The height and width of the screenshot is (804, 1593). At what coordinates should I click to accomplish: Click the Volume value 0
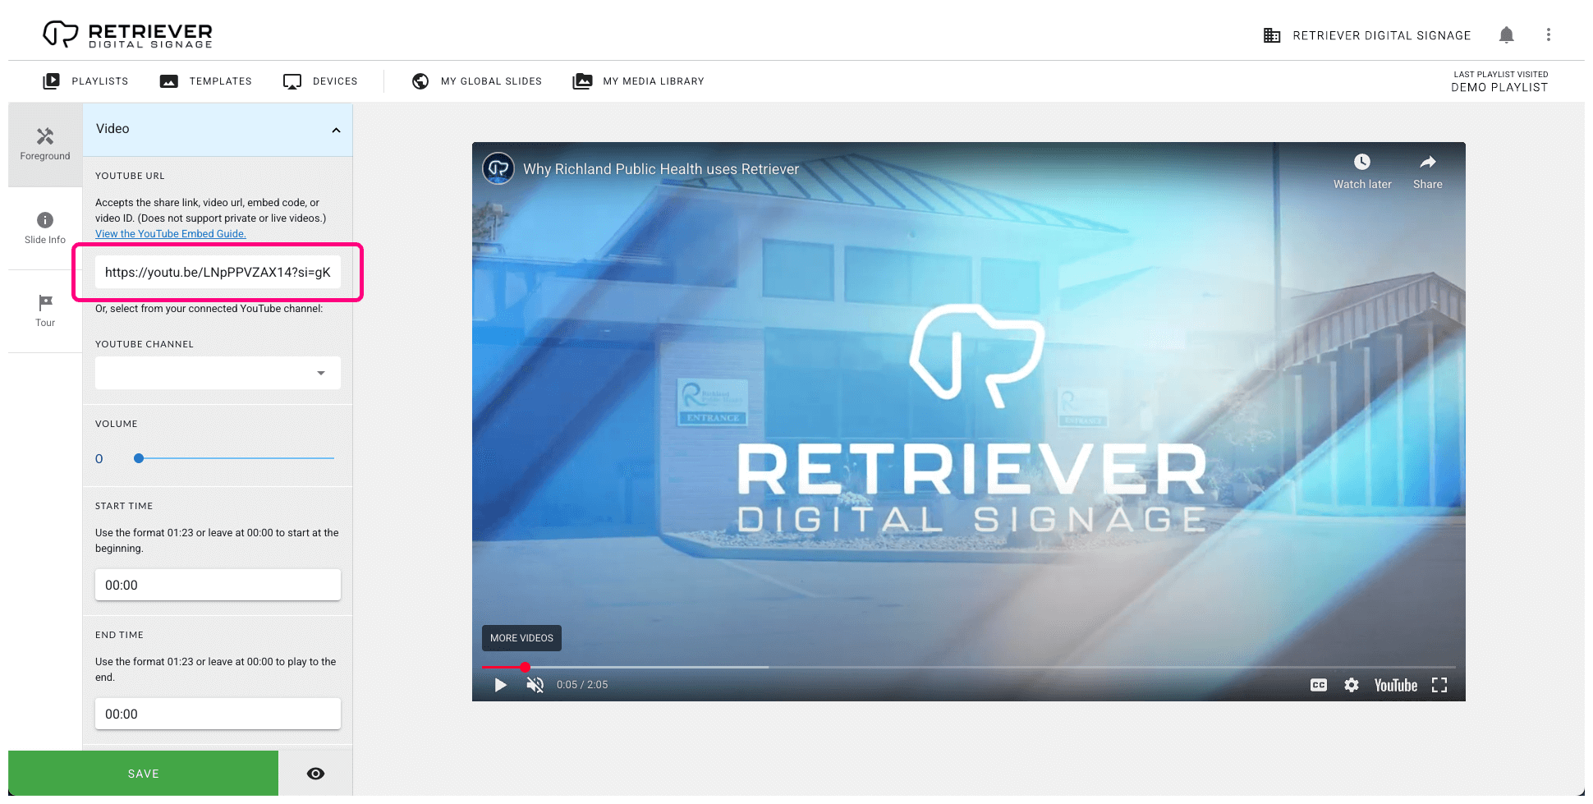(99, 459)
